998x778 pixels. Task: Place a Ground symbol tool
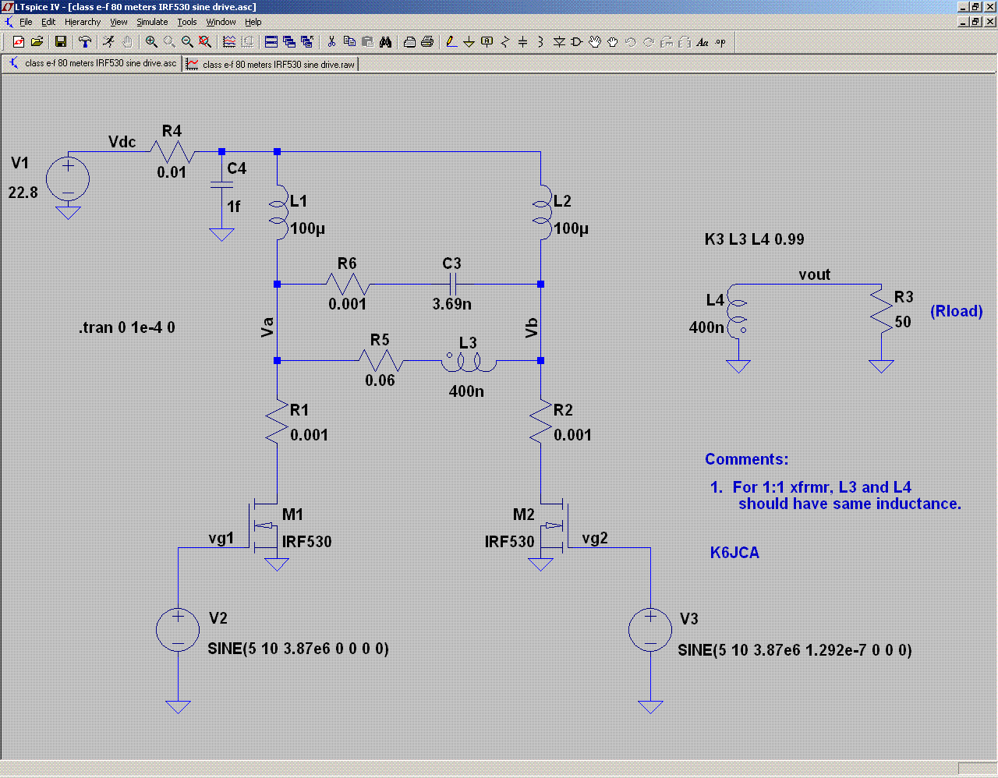pos(469,42)
